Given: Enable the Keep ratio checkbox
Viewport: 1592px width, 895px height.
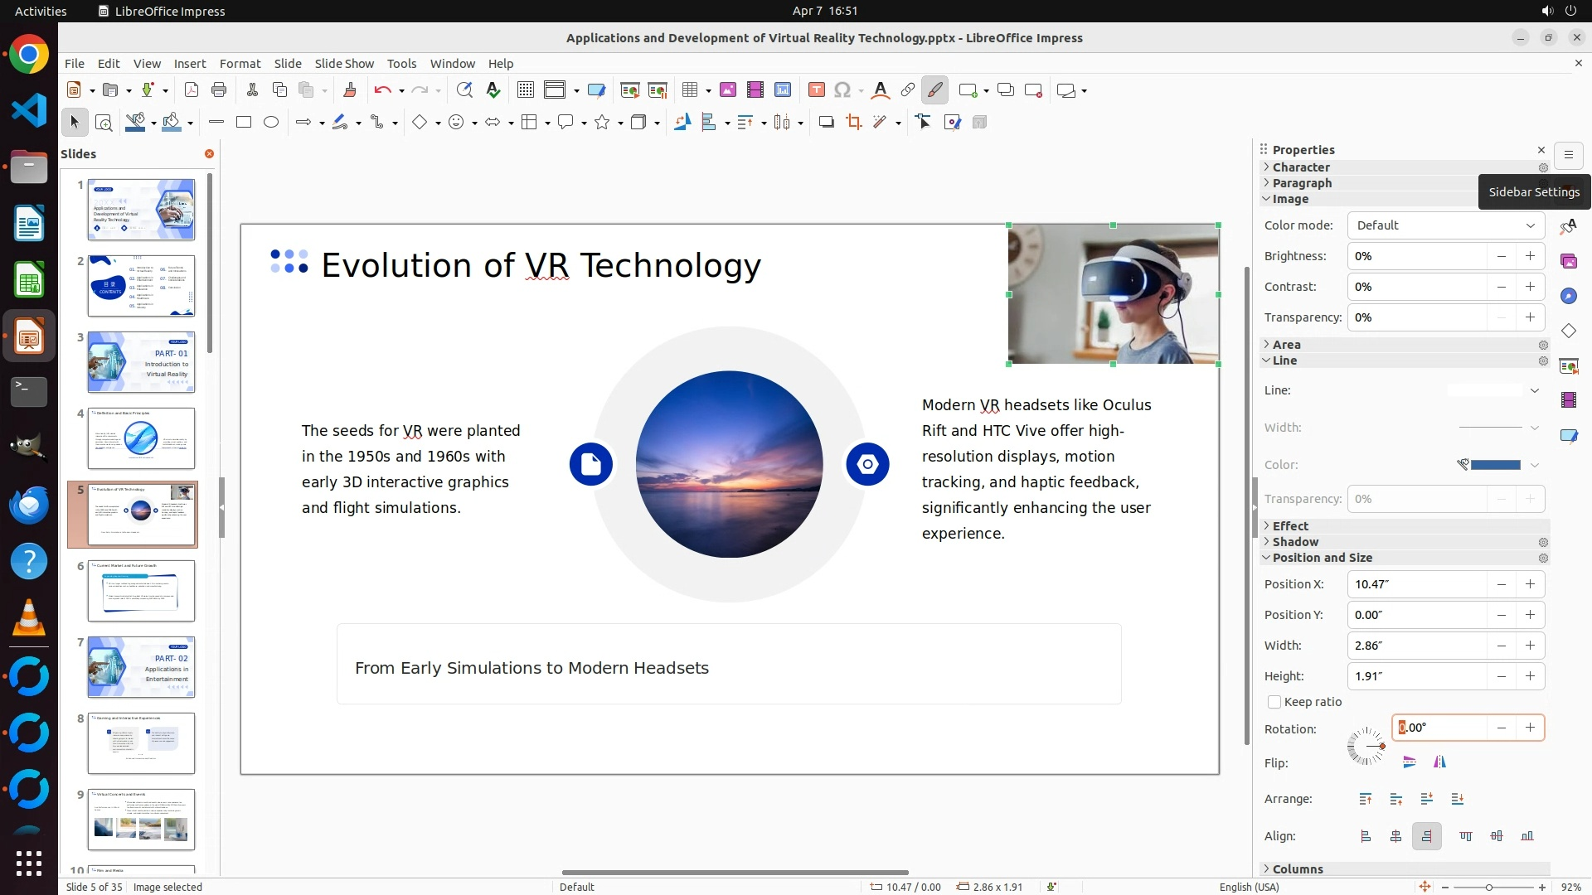Looking at the screenshot, I should 1274,703.
